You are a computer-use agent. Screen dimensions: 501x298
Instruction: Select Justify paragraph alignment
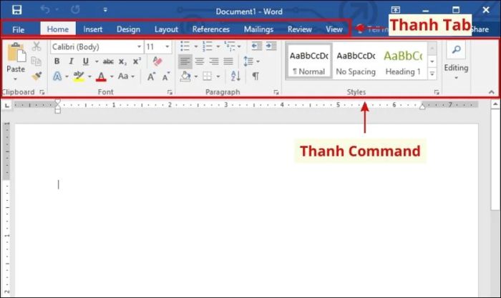[228, 61]
